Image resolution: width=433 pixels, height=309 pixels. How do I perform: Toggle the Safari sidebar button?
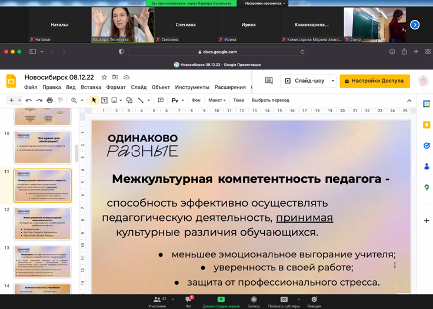tap(34, 52)
